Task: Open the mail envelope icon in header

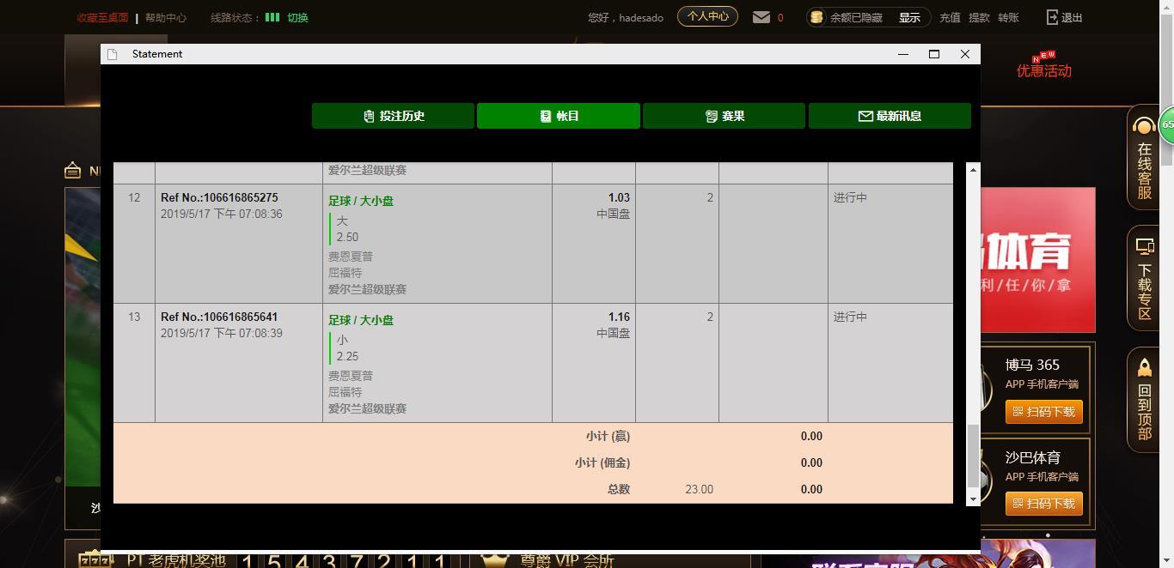Action: (x=761, y=17)
